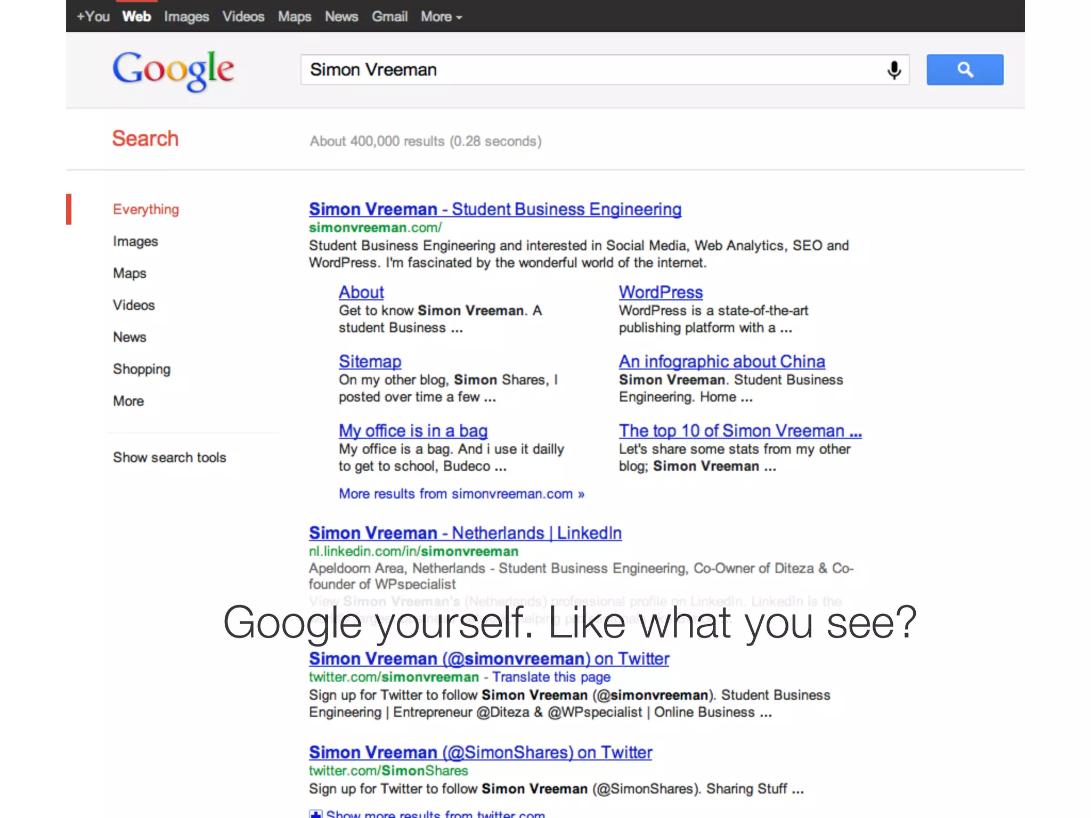Click the microphone voice search icon
The height and width of the screenshot is (818, 1091).
[x=894, y=70]
